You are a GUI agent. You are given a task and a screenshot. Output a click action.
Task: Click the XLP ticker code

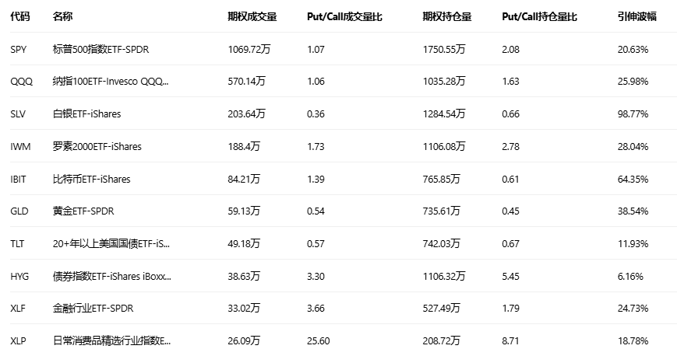(18, 340)
